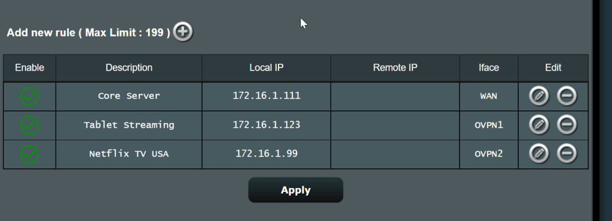This screenshot has width=612, height=221.
Task: Delete the Tablet Streaming rule
Action: 567,125
